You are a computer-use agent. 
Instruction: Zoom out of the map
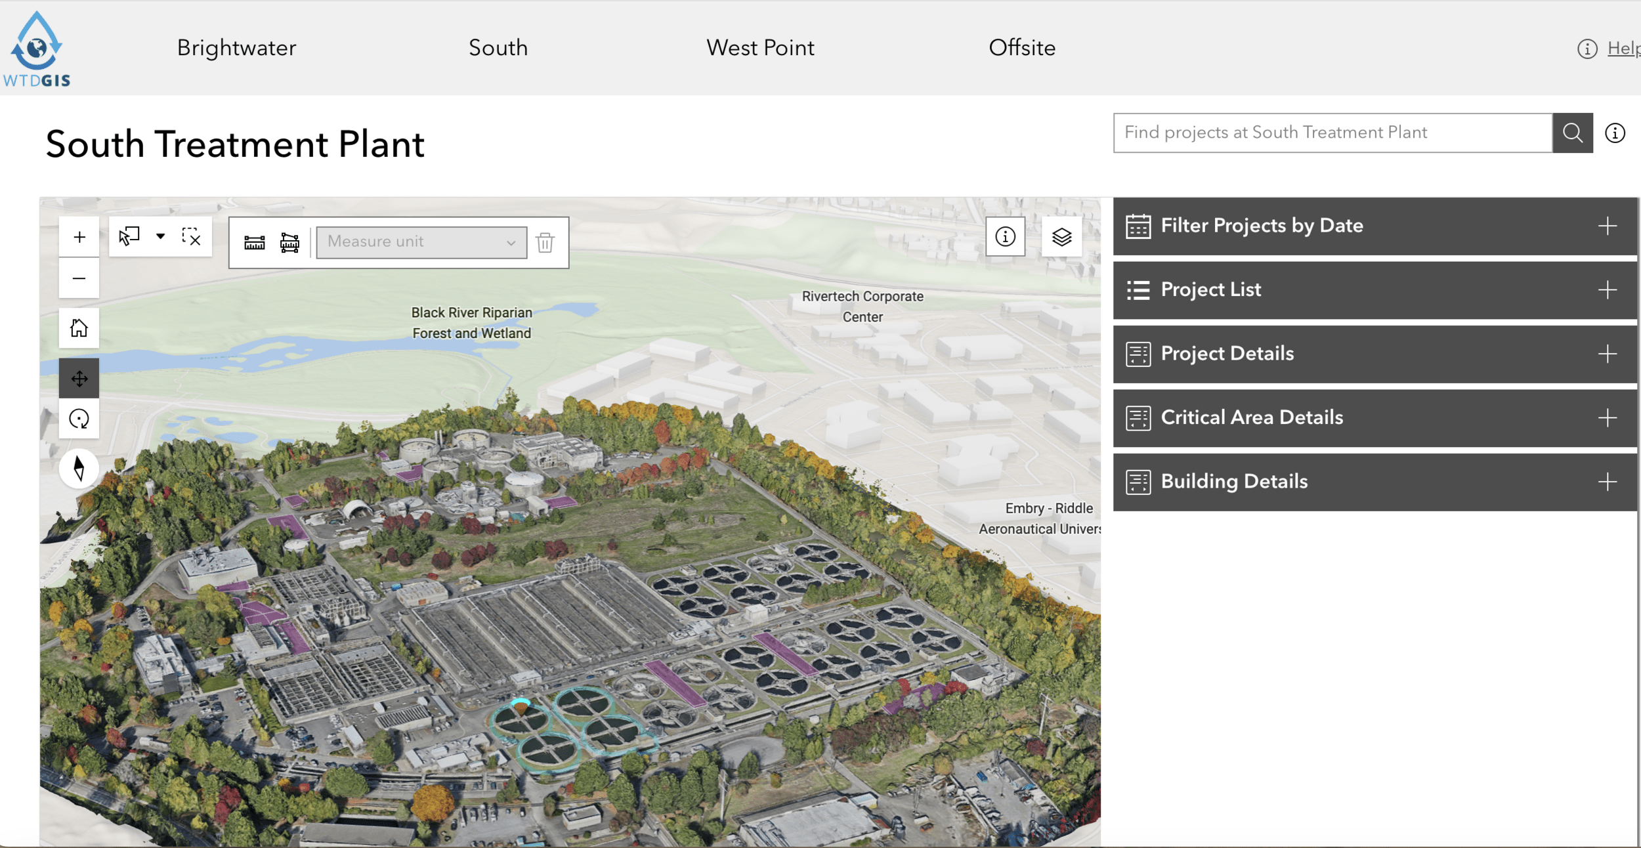tap(79, 278)
